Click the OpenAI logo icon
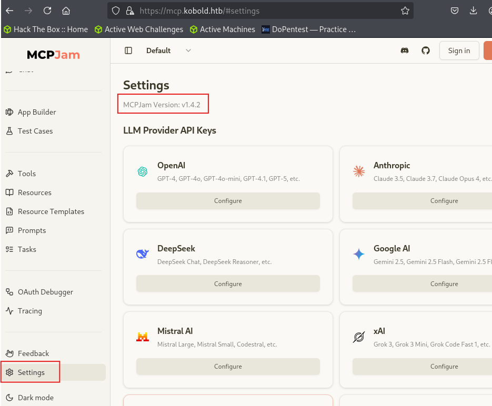 tap(143, 171)
